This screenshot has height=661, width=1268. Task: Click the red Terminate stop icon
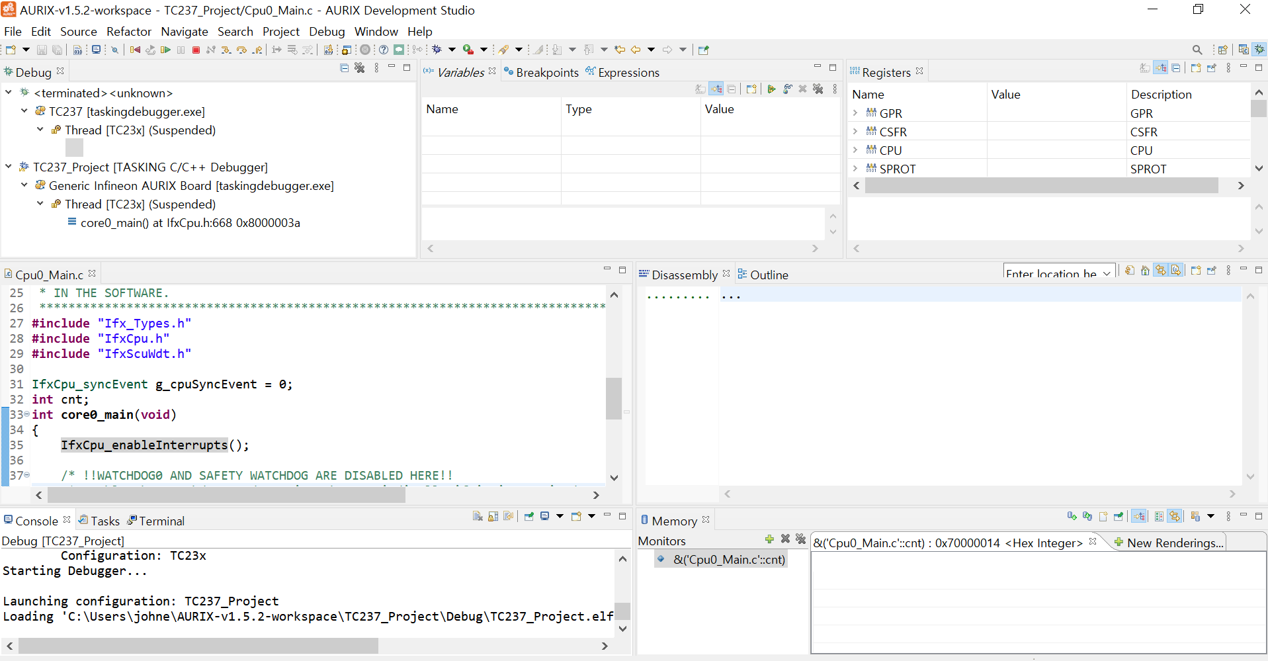[196, 50]
